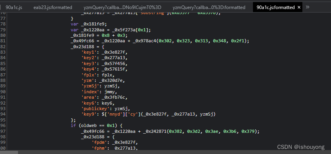Select the yzmQuery?callba...DNo9ICujmT0%3D tab

pos(122,7)
